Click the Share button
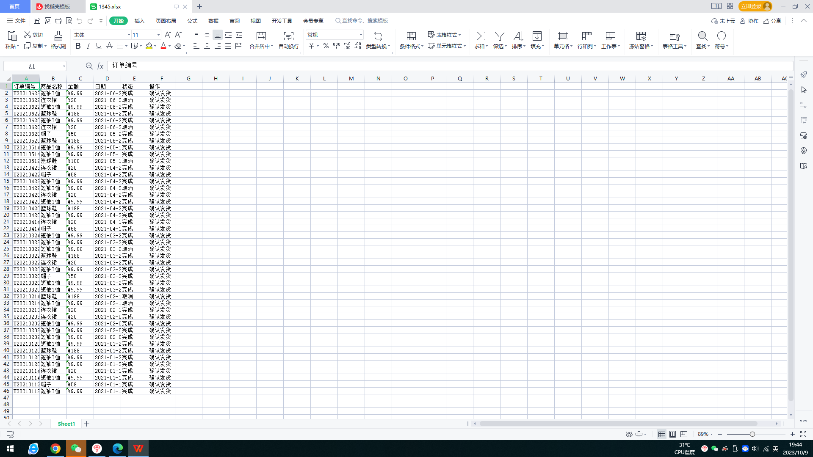Screen dimensions: 813x457 (x=772, y=21)
